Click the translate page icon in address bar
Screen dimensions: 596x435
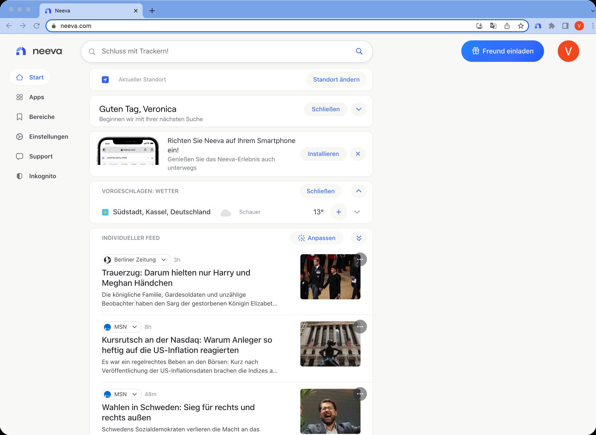[493, 26]
